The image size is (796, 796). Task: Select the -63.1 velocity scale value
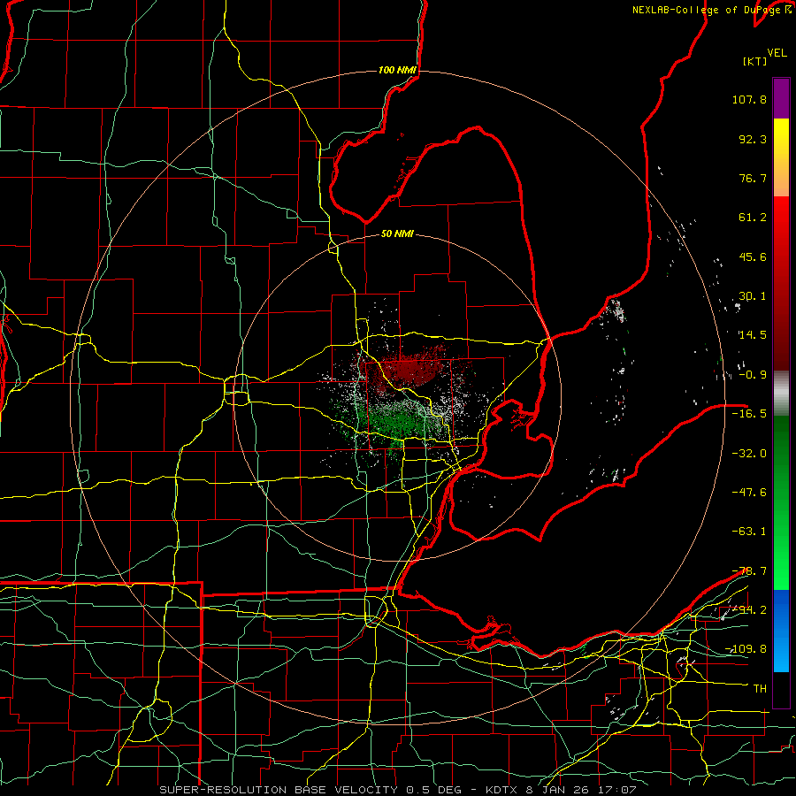click(749, 532)
